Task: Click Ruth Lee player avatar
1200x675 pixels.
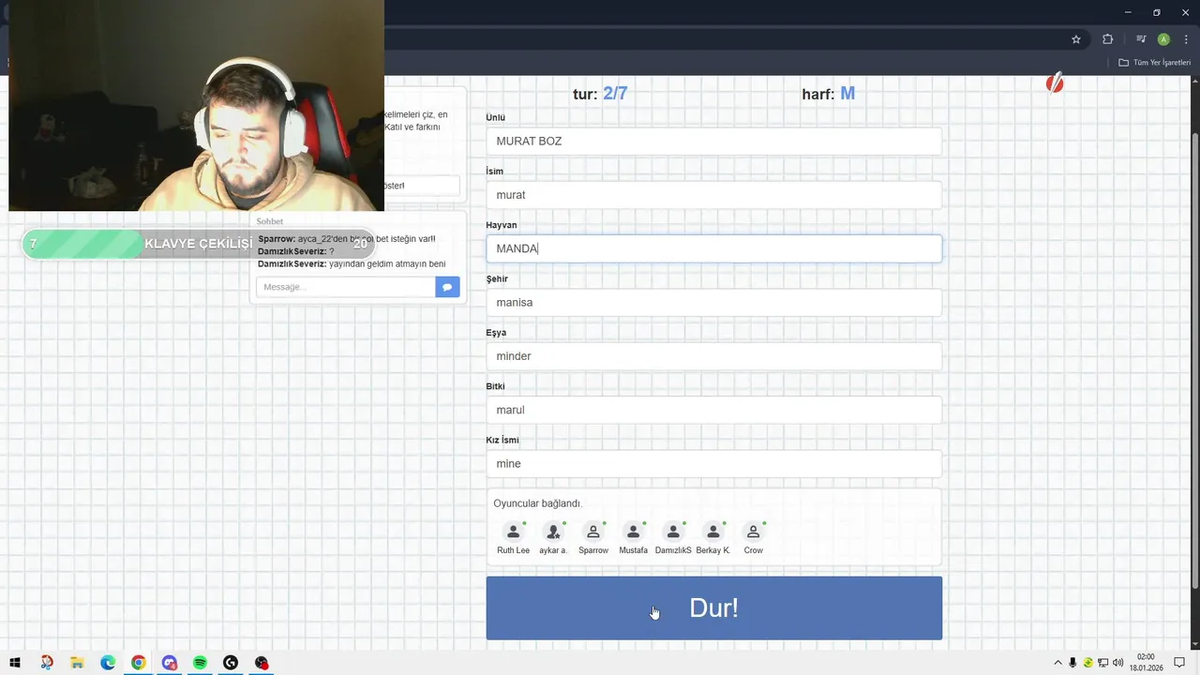Action: (x=513, y=532)
